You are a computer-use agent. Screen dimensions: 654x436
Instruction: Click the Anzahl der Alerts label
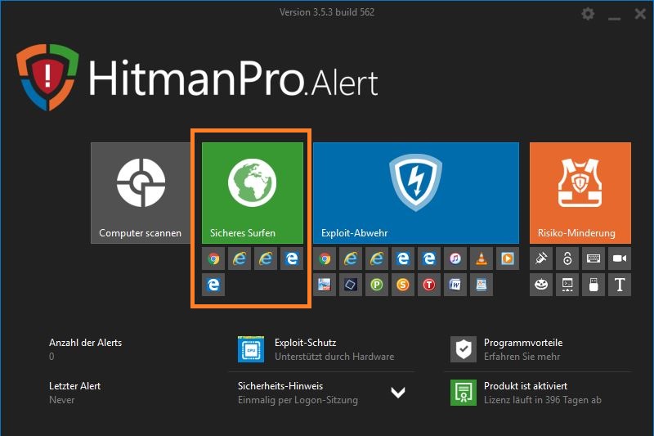click(86, 343)
